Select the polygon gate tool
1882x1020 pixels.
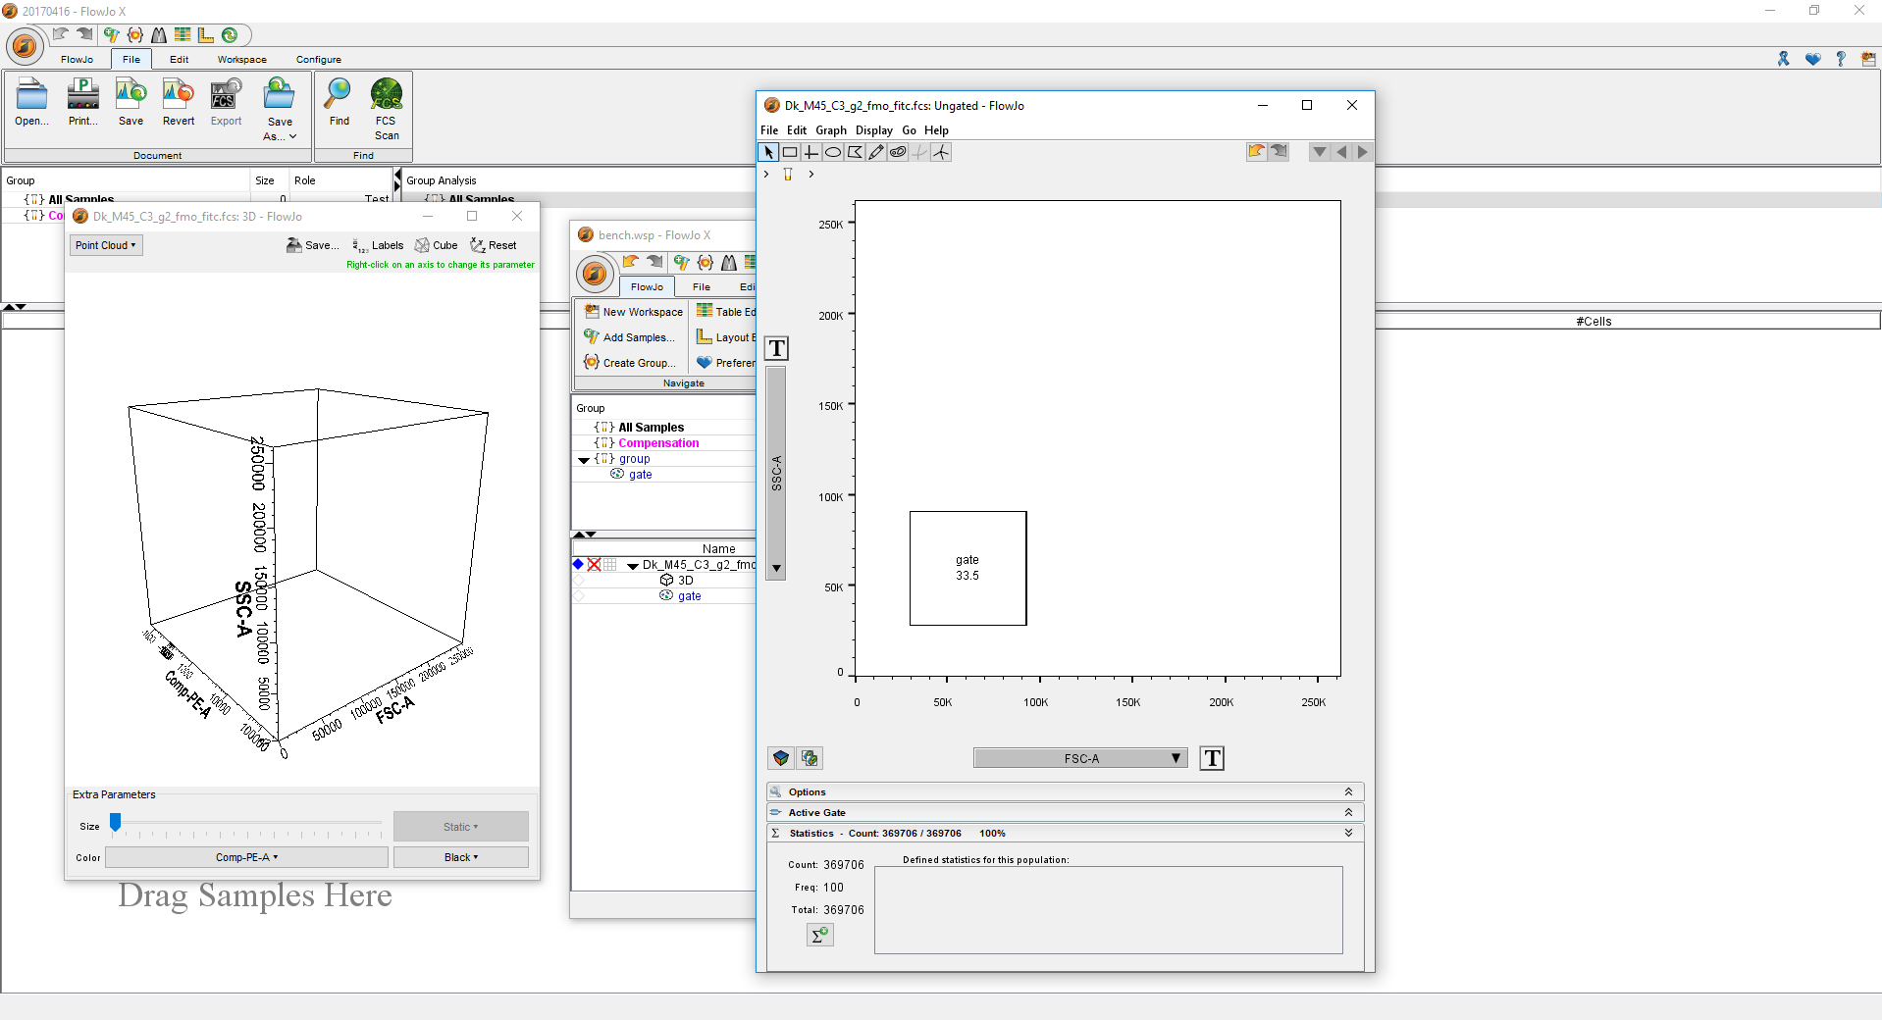click(x=855, y=152)
